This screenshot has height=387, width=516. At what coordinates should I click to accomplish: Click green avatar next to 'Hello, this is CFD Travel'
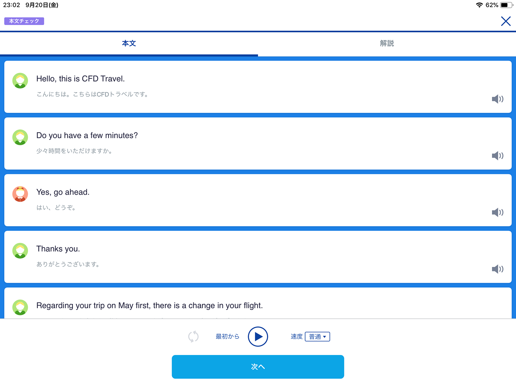20,80
